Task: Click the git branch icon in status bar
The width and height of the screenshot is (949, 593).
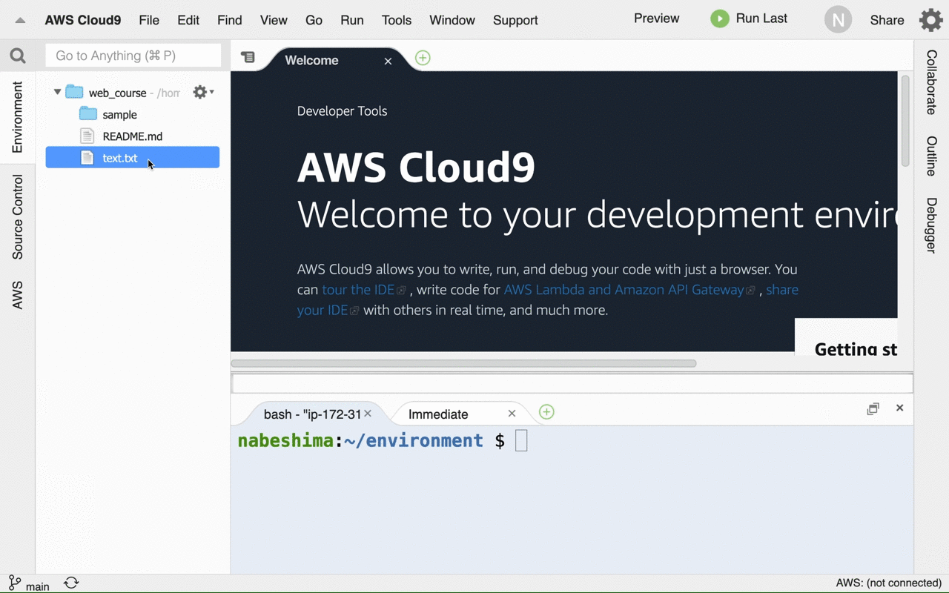Action: (14, 583)
